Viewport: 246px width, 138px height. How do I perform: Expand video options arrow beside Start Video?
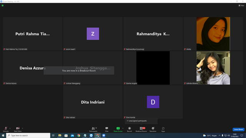point(22,128)
